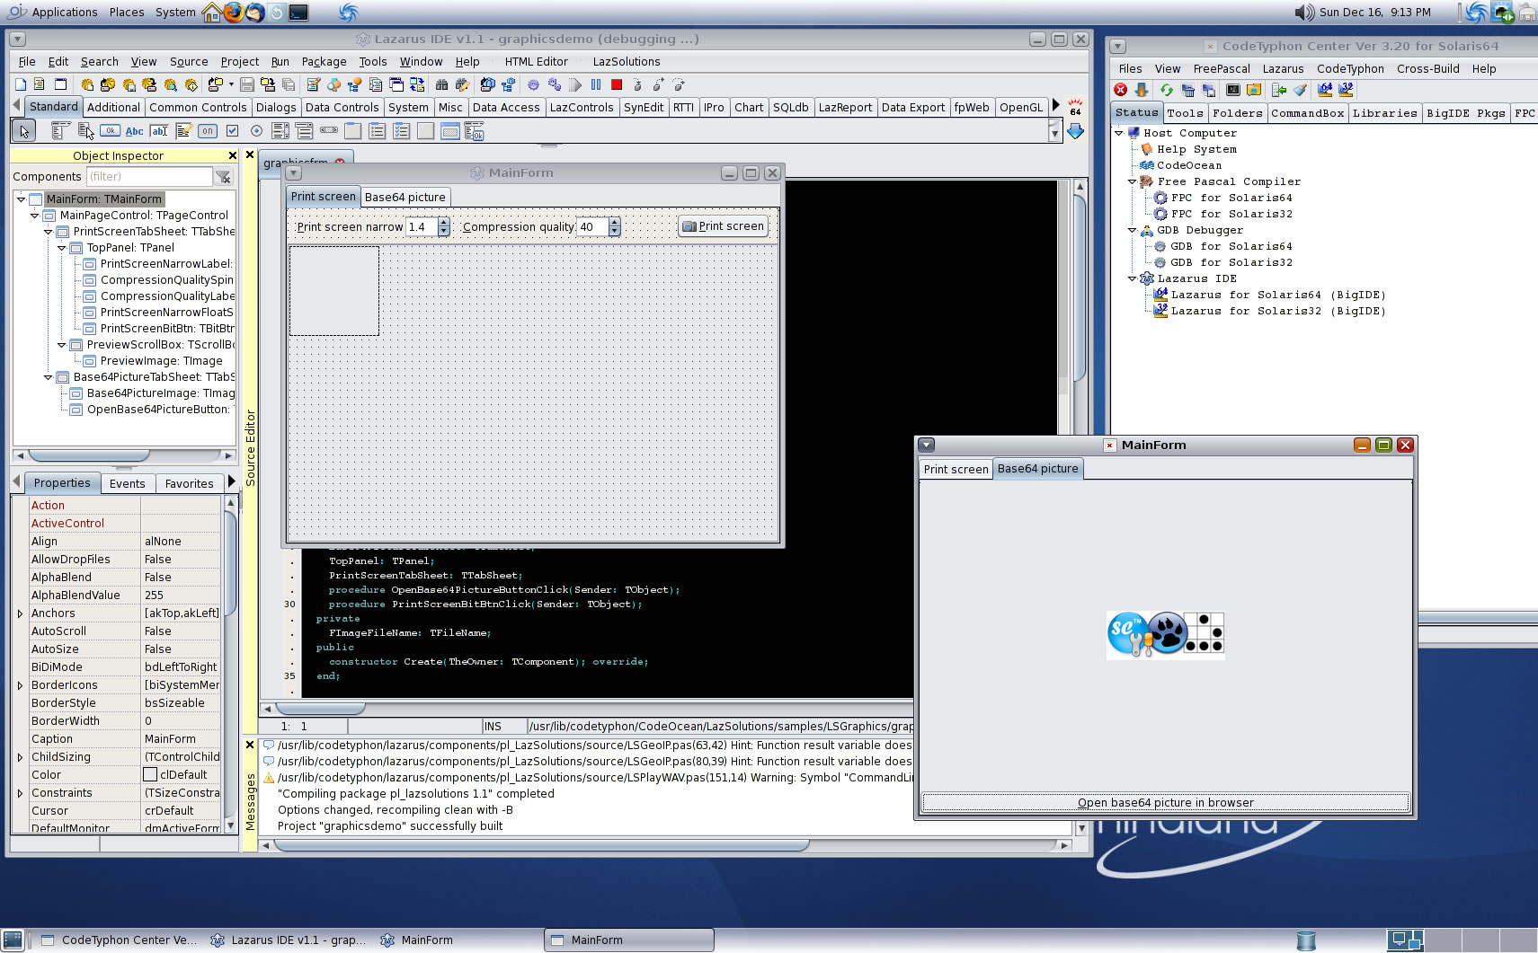Select the TLabel 'Abc' palette component
The image size is (1538, 953).
(134, 131)
